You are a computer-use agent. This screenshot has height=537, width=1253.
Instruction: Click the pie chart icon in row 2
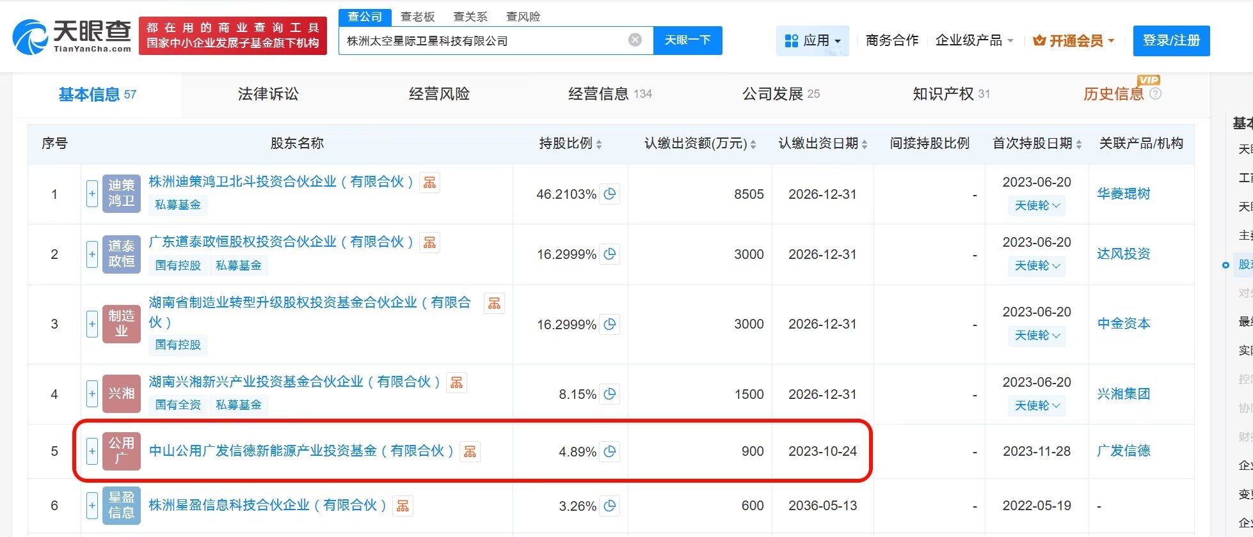tap(610, 254)
